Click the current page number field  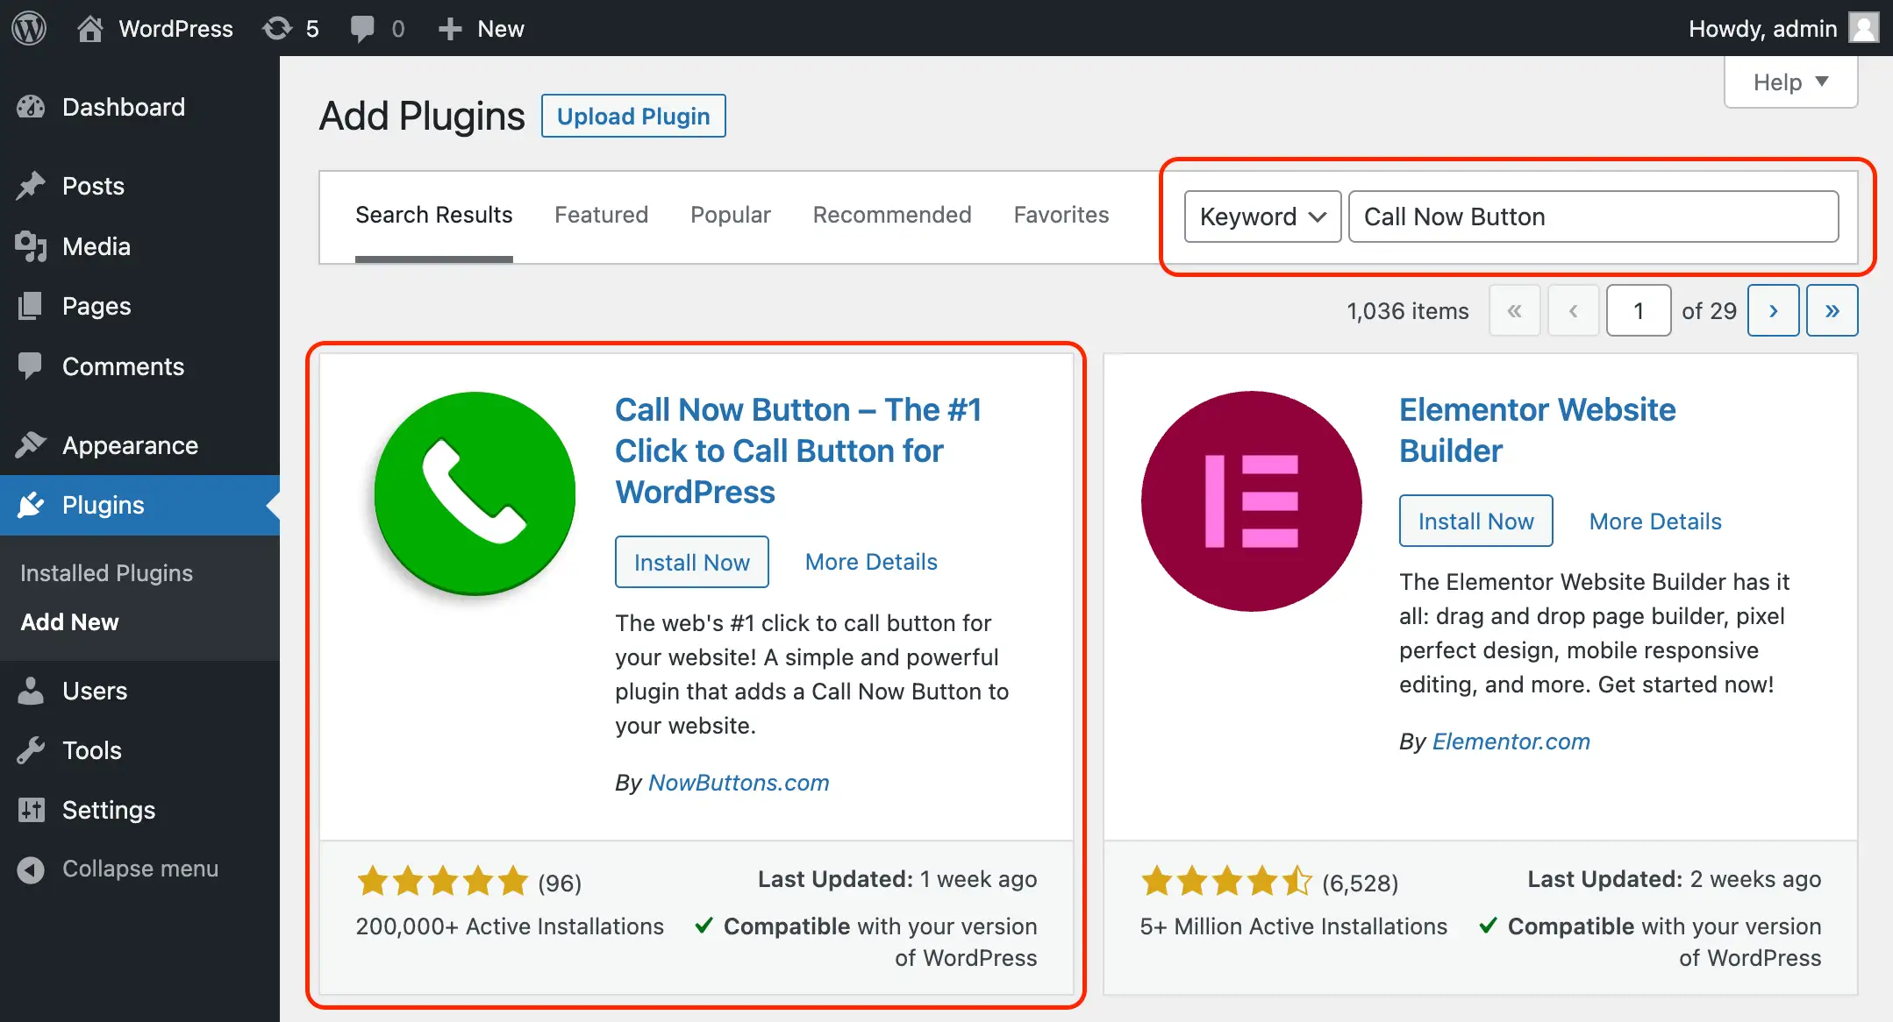tap(1639, 310)
